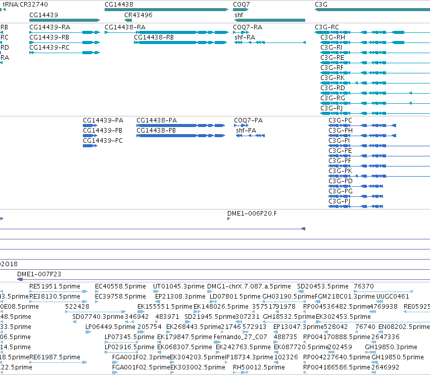This screenshot has height=375, width=430.
Task: Choose protein label CG14439-PC
Action: click(103, 141)
